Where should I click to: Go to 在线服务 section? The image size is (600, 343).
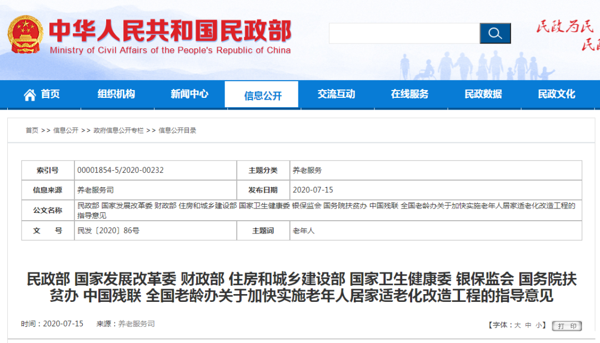pos(409,95)
